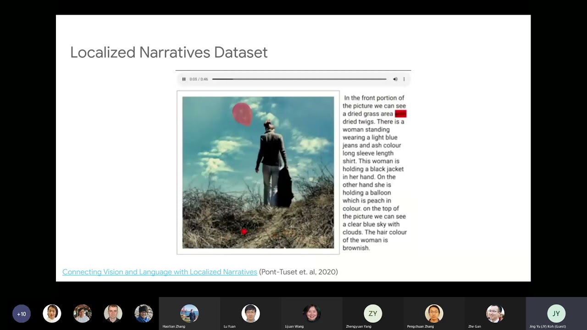Click the red dot marker on the grass
The width and height of the screenshot is (587, 330).
(x=244, y=232)
